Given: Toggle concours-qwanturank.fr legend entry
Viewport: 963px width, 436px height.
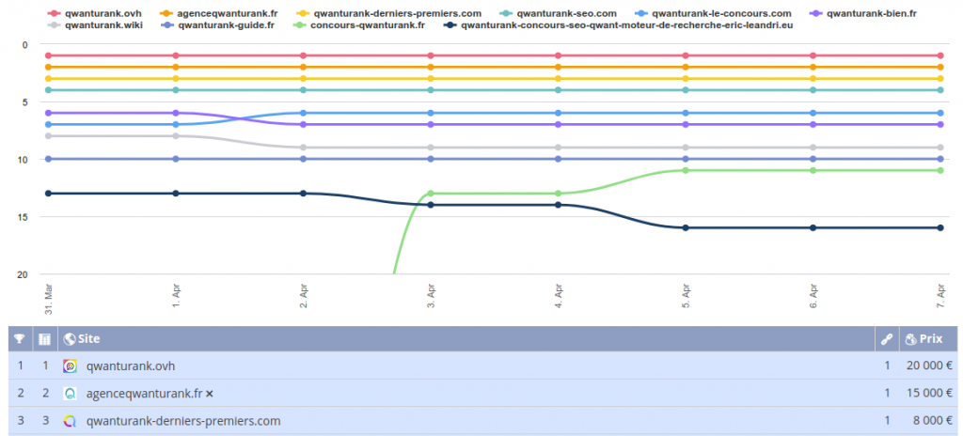Looking at the screenshot, I should click(360, 25).
